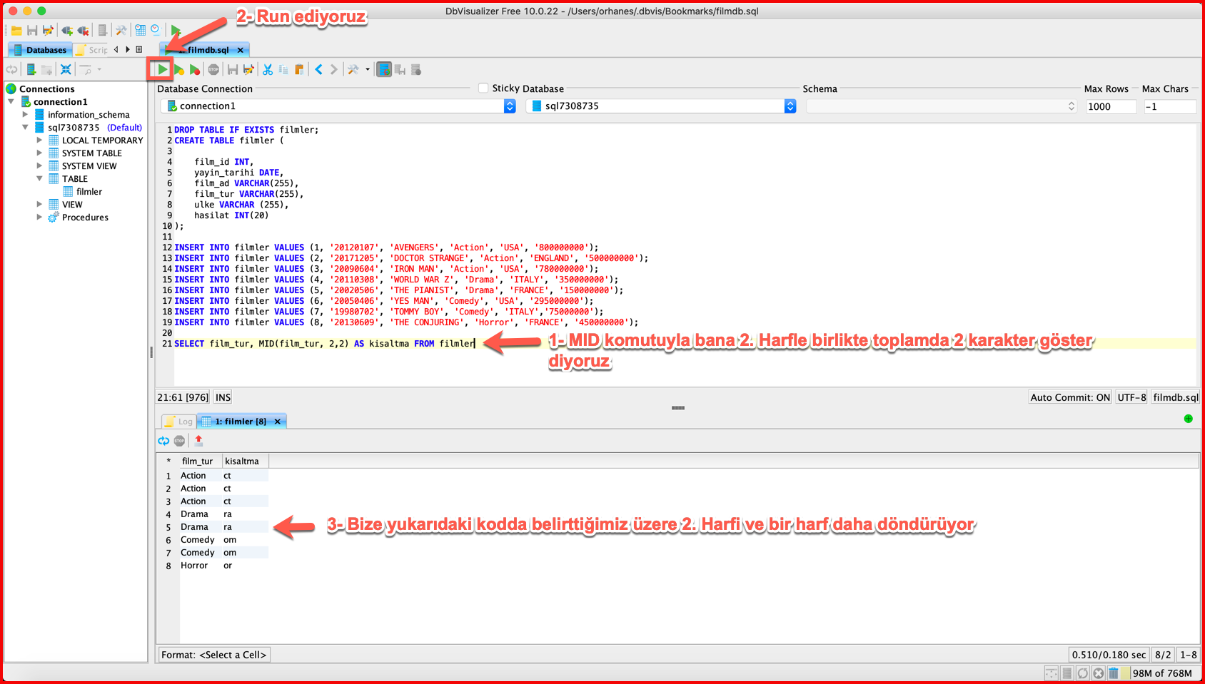Screen dimensions: 1205x684
Task: Click the editor tools hammer-wrench icon
Action: pyautogui.click(x=353, y=70)
